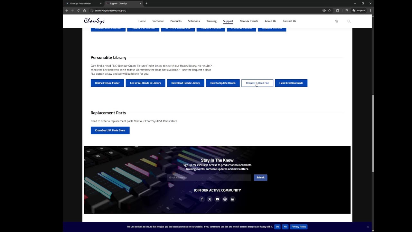Reload the page with the refresh icon
The width and height of the screenshot is (412, 232).
[79, 10]
